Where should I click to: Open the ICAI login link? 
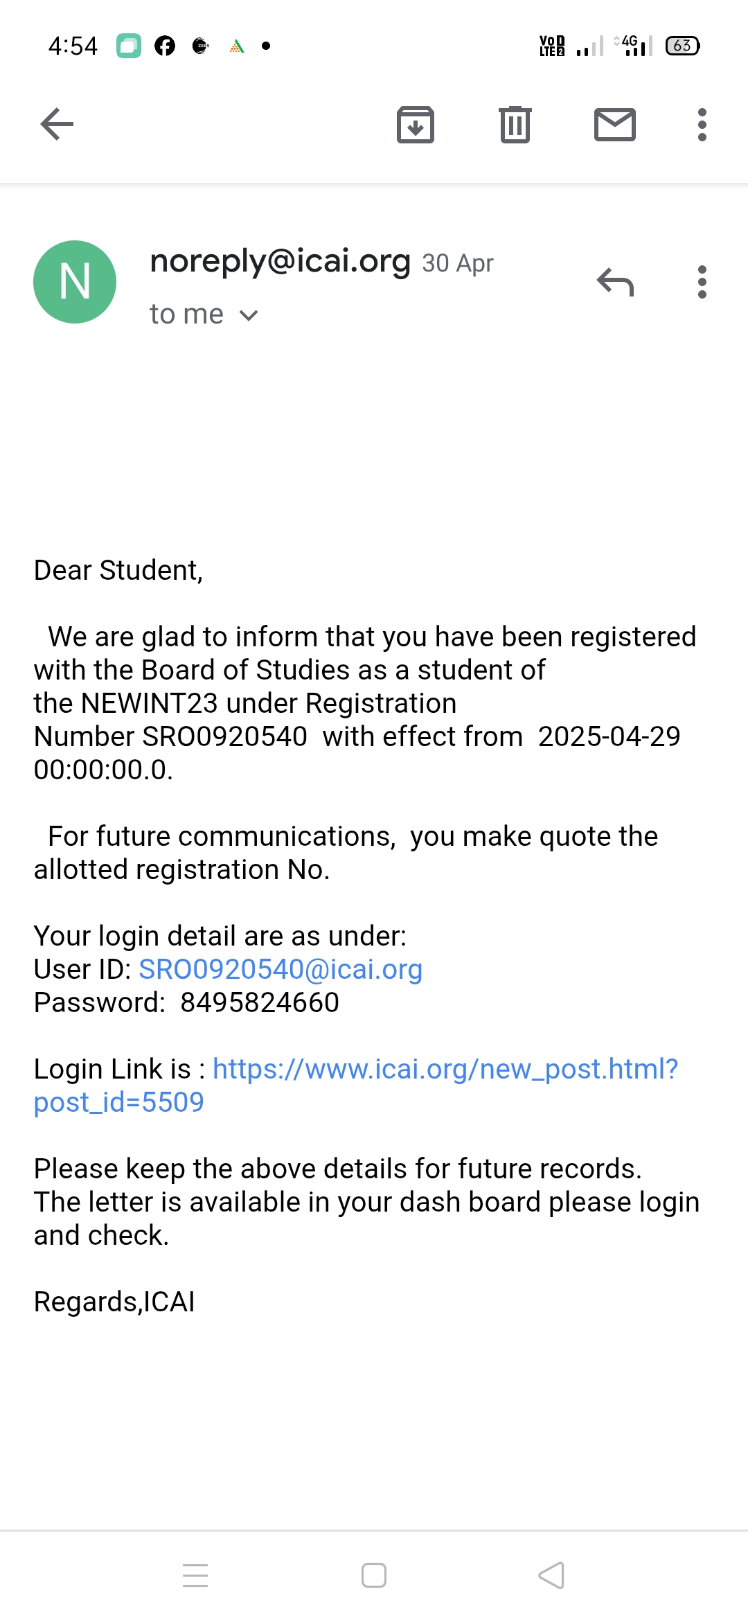click(445, 1070)
